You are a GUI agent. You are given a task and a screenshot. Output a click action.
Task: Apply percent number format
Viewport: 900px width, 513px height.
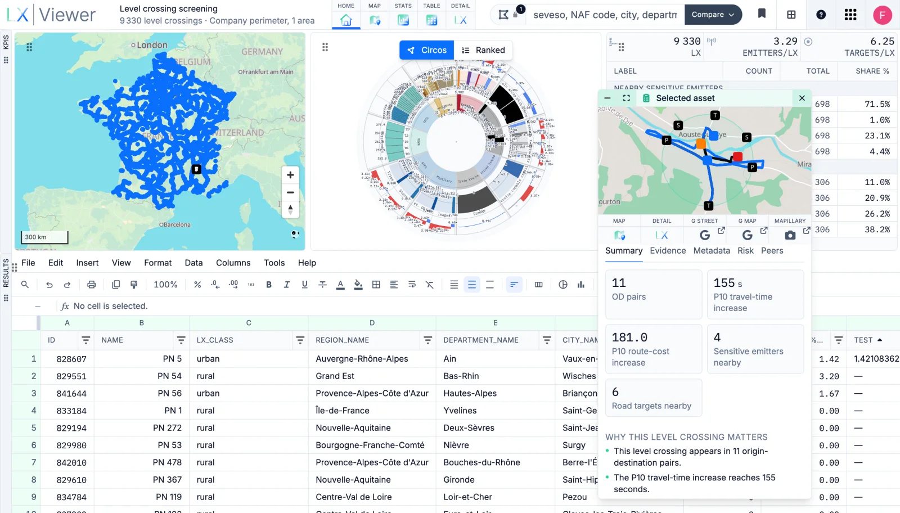197,285
